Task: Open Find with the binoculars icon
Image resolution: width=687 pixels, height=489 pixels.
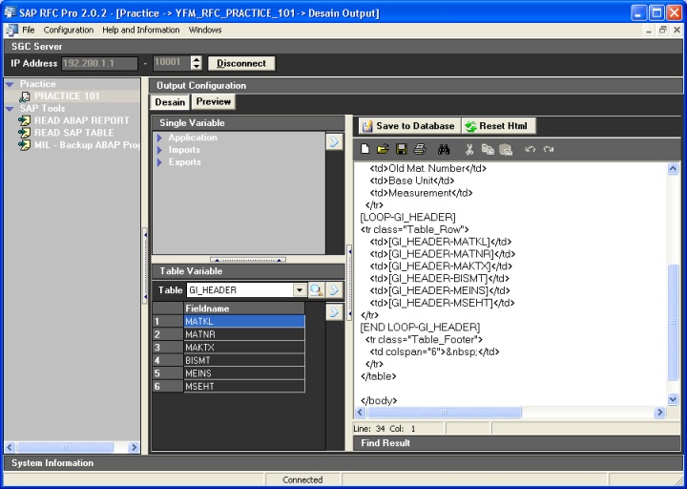Action: (x=444, y=150)
